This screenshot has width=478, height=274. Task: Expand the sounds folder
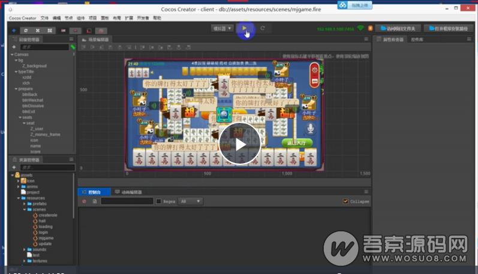tap(25, 249)
